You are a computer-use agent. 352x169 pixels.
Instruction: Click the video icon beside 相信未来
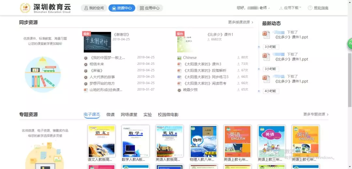point(86,64)
